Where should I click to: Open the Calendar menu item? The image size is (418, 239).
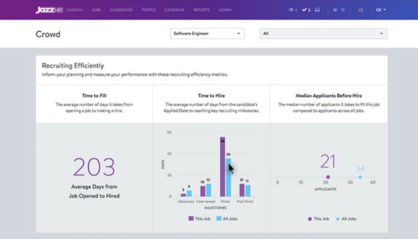(174, 10)
